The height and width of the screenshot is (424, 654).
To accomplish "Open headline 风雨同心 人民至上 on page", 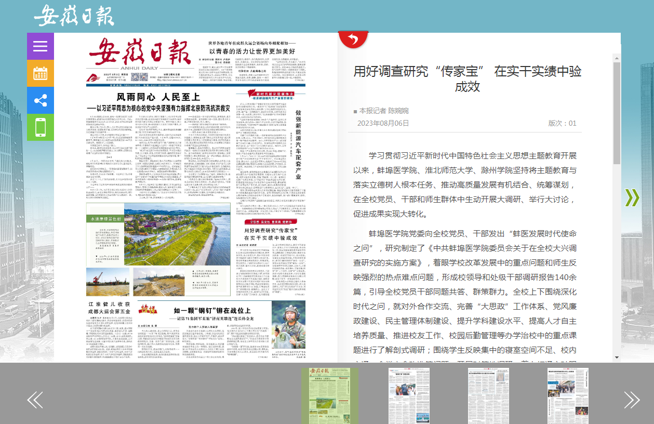I will point(158,97).
